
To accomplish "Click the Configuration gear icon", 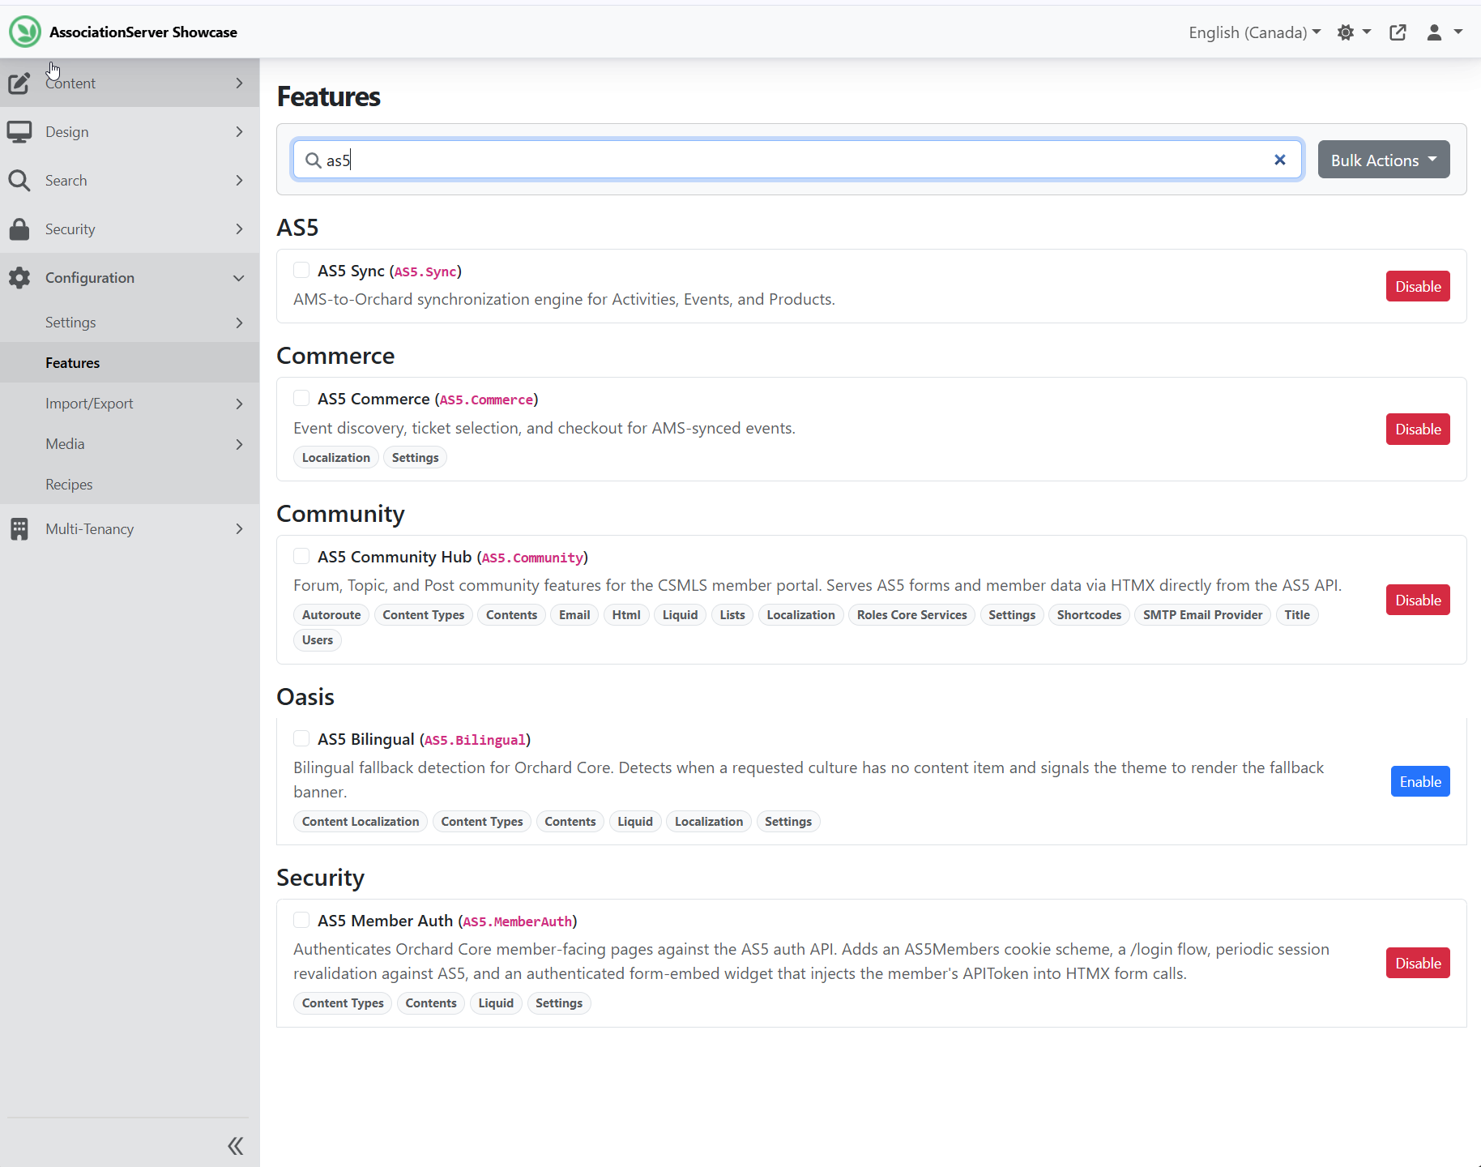I will 19,277.
